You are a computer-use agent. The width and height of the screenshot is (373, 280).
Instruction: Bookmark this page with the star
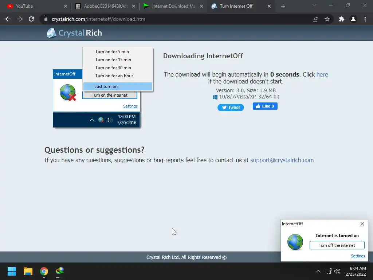(327, 19)
